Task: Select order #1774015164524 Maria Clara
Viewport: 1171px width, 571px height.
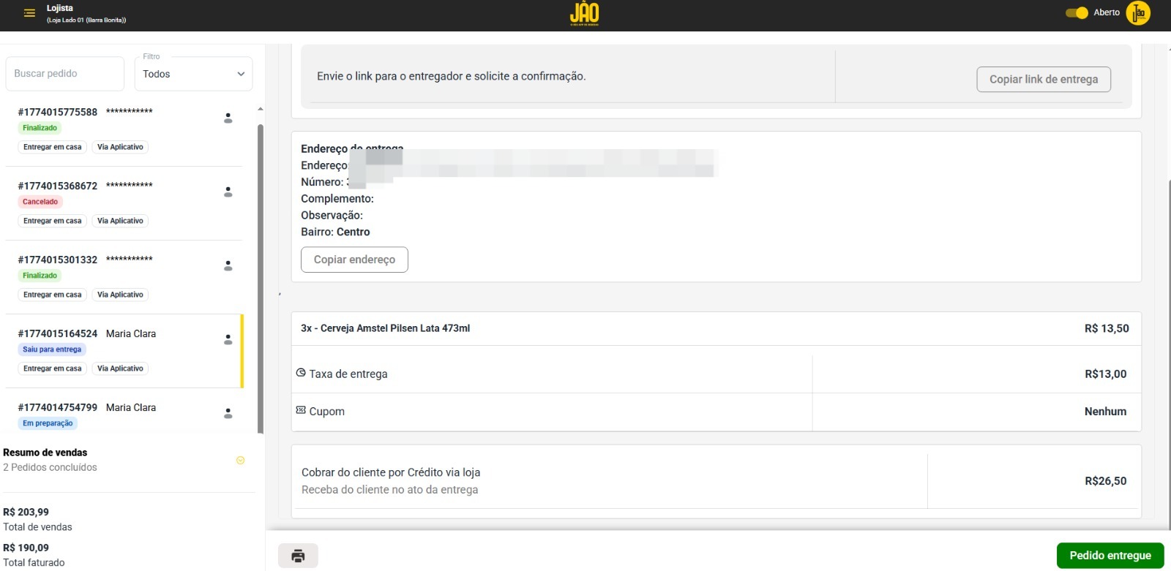Action: pyautogui.click(x=124, y=351)
